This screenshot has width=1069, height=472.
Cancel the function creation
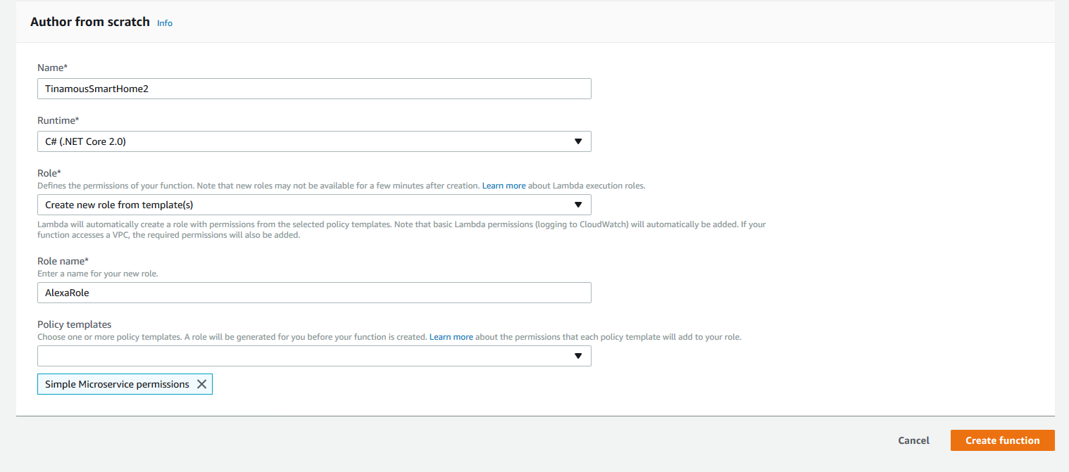tap(913, 440)
